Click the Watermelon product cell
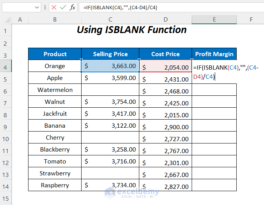The height and width of the screenshot is (205, 264). tap(55, 90)
